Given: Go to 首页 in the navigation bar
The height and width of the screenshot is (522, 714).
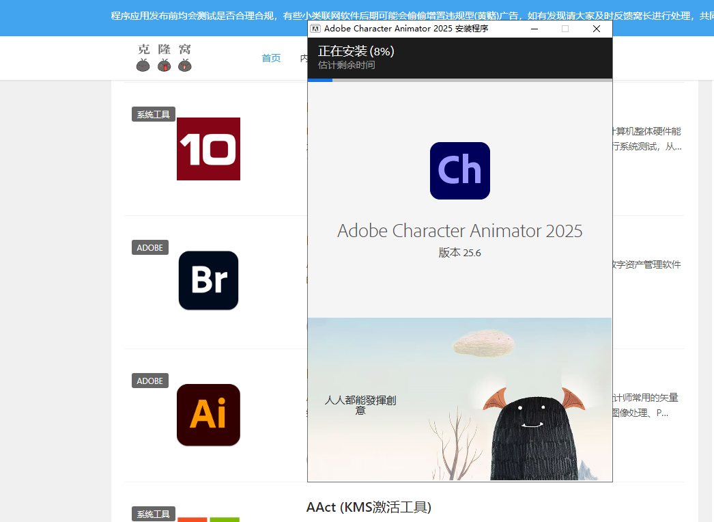Looking at the screenshot, I should tap(271, 58).
